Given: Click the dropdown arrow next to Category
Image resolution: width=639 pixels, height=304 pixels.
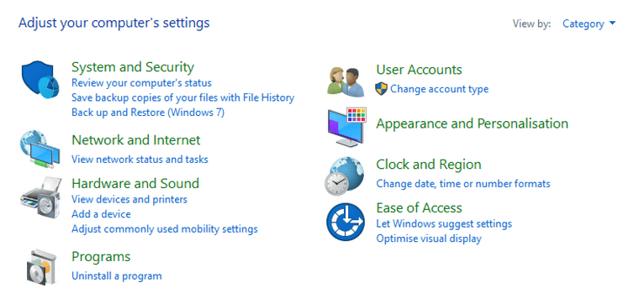Looking at the screenshot, I should (612, 24).
